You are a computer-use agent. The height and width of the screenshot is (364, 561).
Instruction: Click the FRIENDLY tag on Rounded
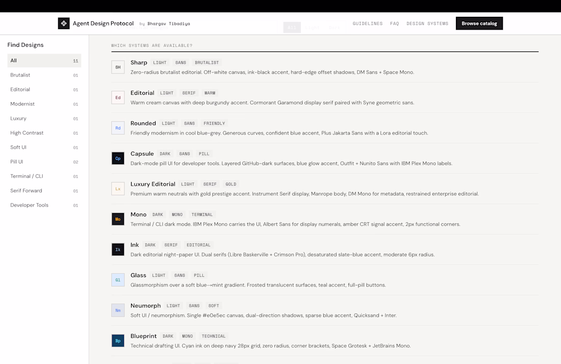point(214,123)
